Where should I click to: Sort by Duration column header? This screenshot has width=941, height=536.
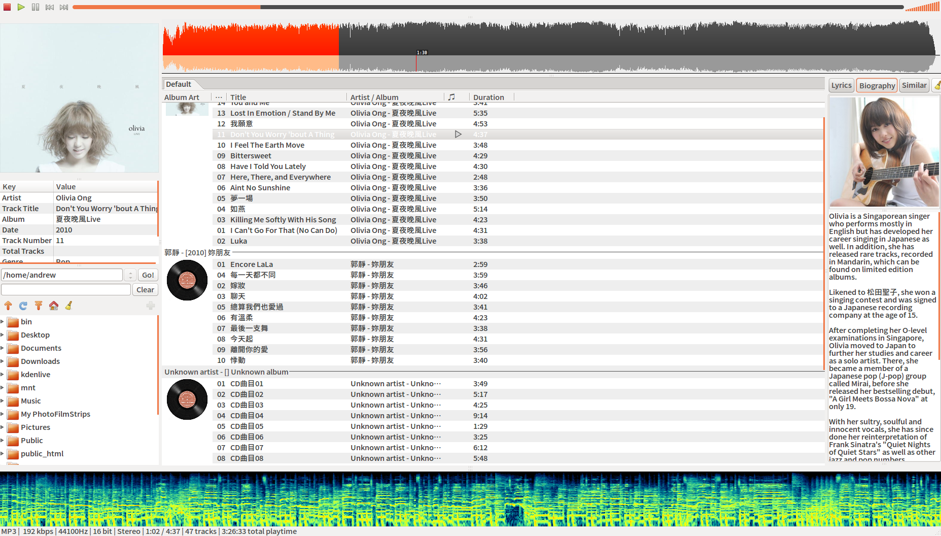pos(491,97)
